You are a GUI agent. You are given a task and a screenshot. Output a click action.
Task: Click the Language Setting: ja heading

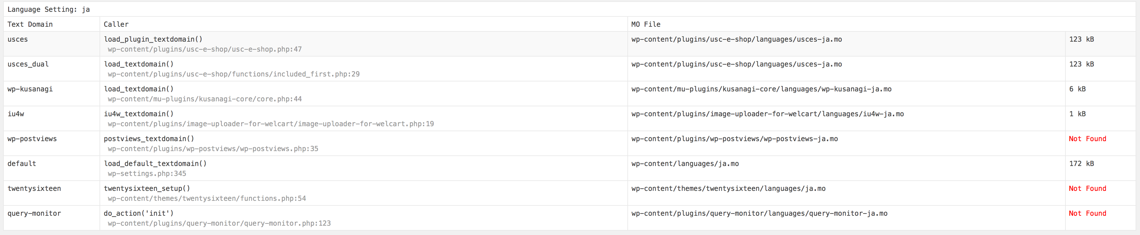(x=49, y=9)
